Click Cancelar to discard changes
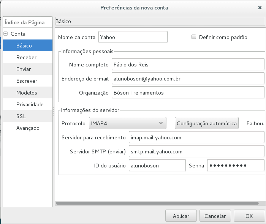The width and height of the screenshot is (266, 224). [215, 216]
